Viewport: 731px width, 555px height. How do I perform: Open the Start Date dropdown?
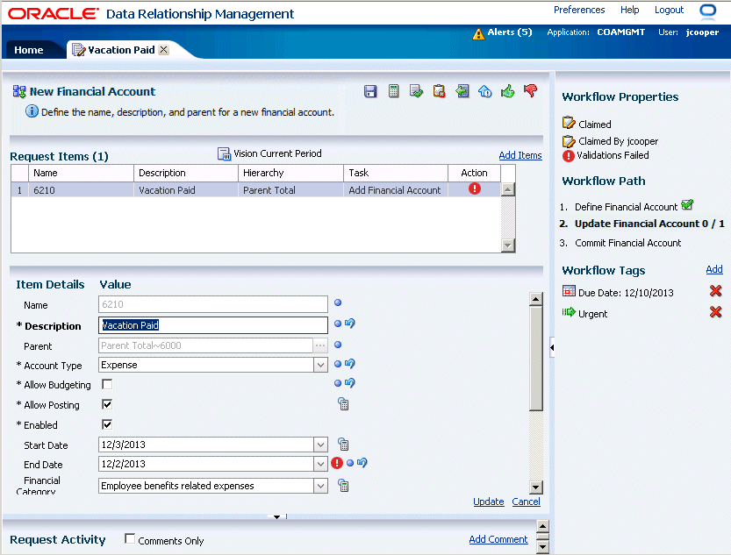321,445
